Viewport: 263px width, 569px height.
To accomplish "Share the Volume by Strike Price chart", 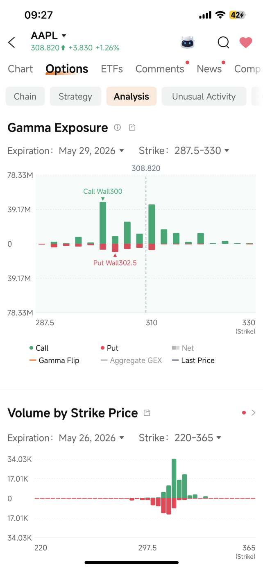I will (147, 413).
